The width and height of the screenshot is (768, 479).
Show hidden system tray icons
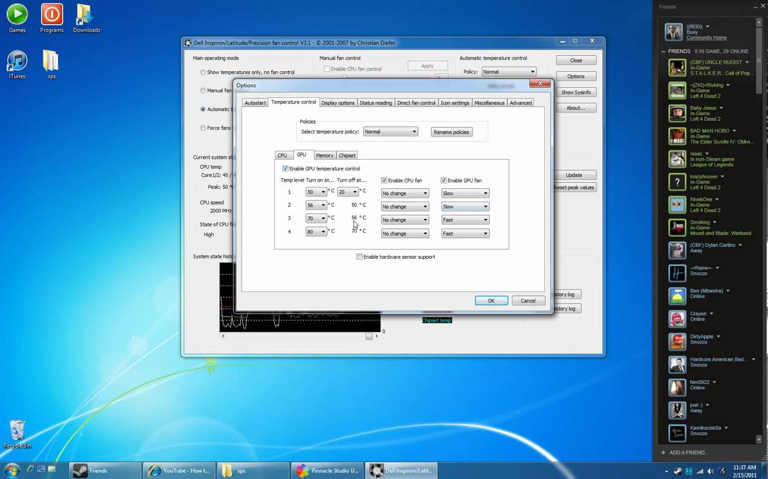(x=666, y=471)
